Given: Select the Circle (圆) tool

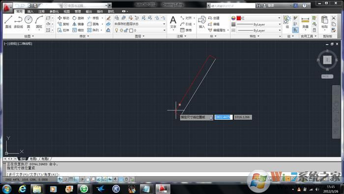Looking at the screenshot, I should click(x=29, y=22).
